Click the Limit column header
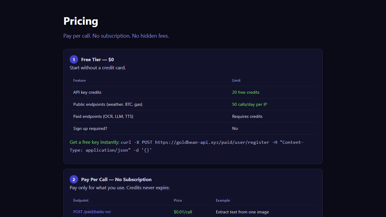Viewport: 386px width, 217px height. 236,80
